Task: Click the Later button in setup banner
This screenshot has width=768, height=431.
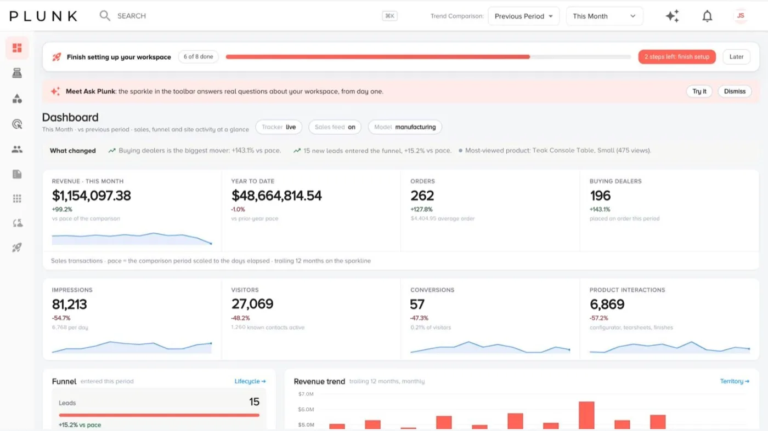Action: 736,57
